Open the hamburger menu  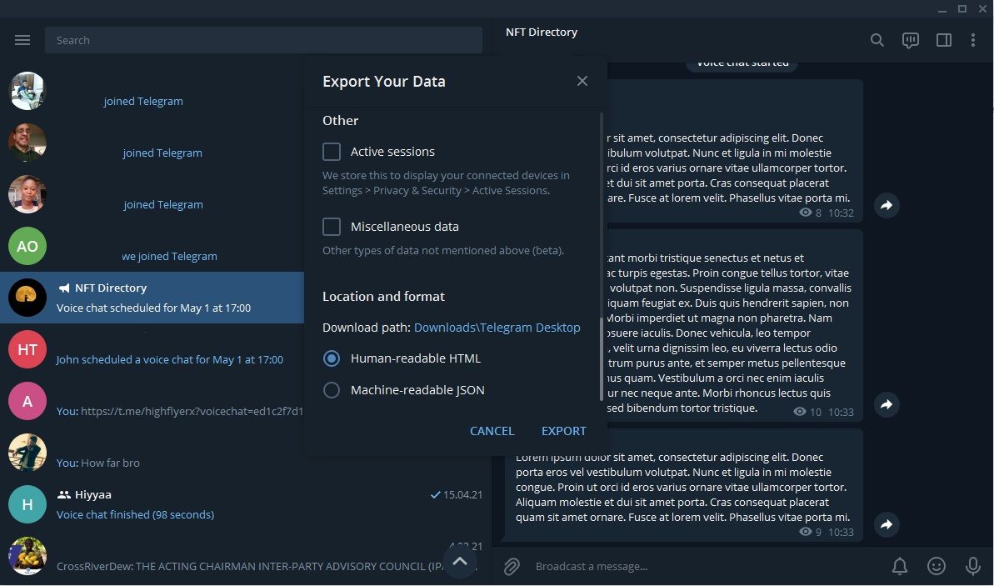point(22,39)
